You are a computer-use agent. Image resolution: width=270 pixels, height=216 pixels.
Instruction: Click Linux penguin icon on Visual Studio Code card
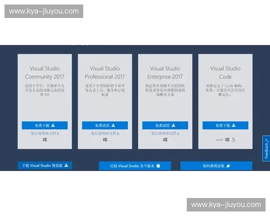pyautogui.click(x=233, y=139)
